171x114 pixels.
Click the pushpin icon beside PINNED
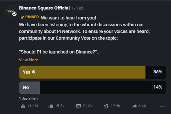[22, 17]
